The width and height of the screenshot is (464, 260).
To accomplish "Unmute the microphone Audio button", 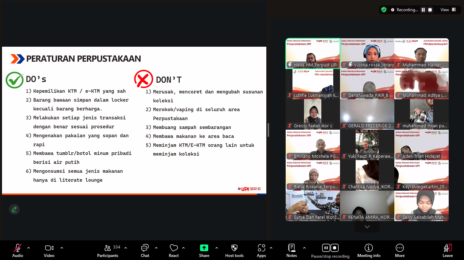I will pyautogui.click(x=18, y=251).
